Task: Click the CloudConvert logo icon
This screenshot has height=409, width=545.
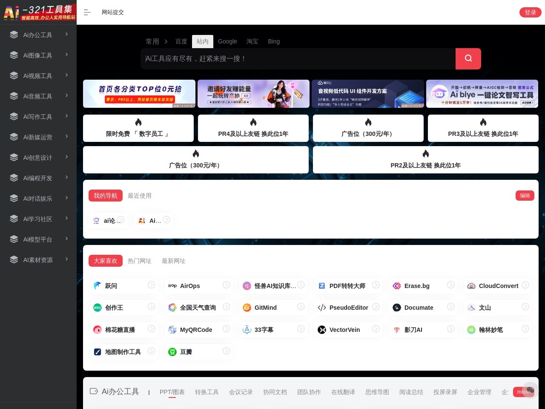Action: pyautogui.click(x=471, y=286)
